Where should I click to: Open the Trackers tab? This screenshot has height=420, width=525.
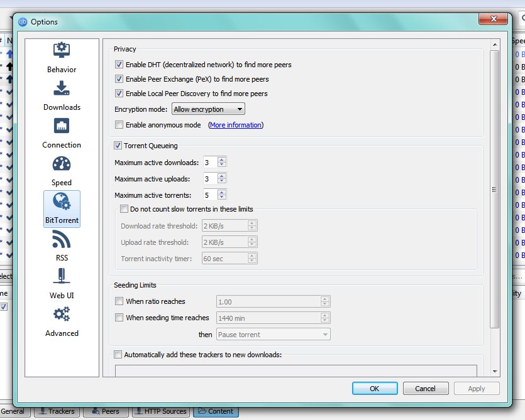pos(56,411)
